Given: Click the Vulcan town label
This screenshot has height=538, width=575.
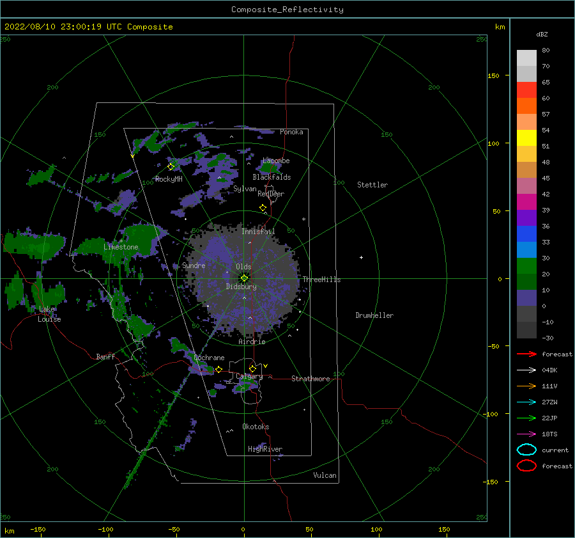Looking at the screenshot, I should pyautogui.click(x=325, y=475).
